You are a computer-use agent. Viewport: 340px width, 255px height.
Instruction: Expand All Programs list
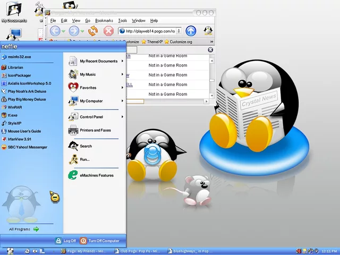[24, 229]
